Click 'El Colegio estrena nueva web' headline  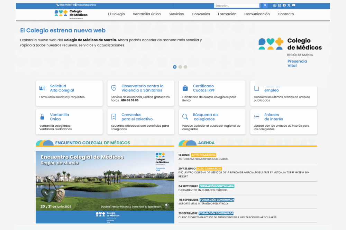(63, 30)
